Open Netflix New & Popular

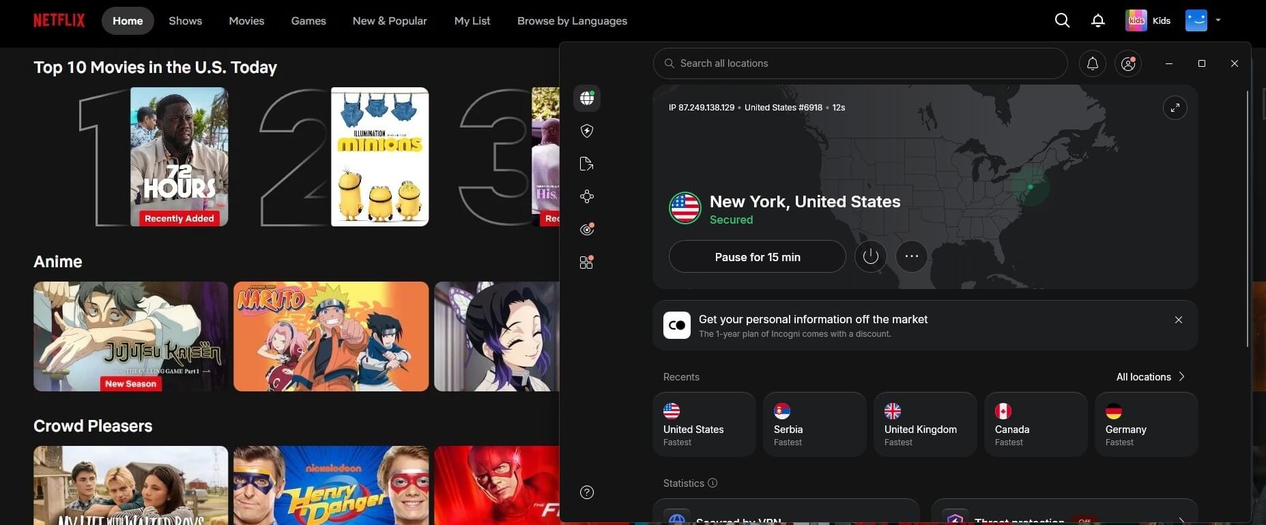pyautogui.click(x=390, y=21)
